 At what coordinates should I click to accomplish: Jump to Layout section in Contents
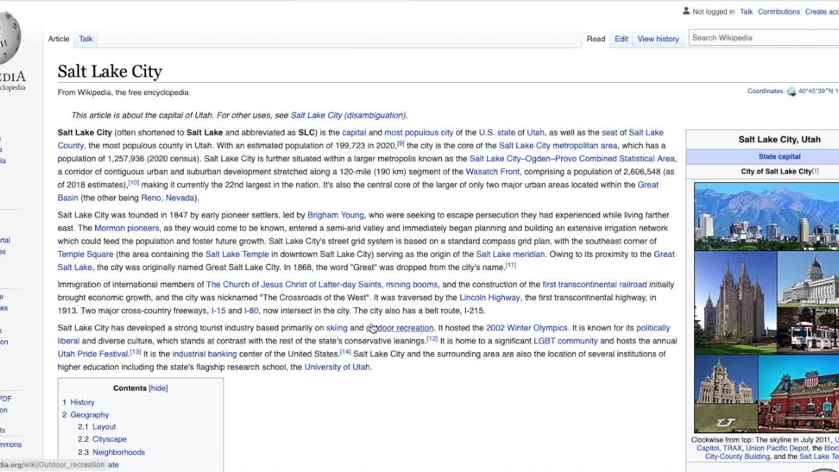[104, 427]
